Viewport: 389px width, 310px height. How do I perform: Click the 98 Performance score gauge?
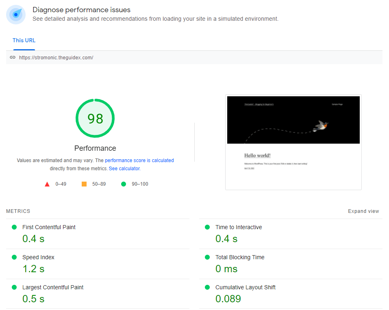(x=95, y=118)
